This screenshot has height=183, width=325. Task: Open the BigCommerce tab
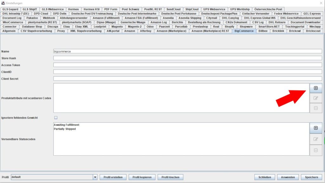tap(244, 31)
